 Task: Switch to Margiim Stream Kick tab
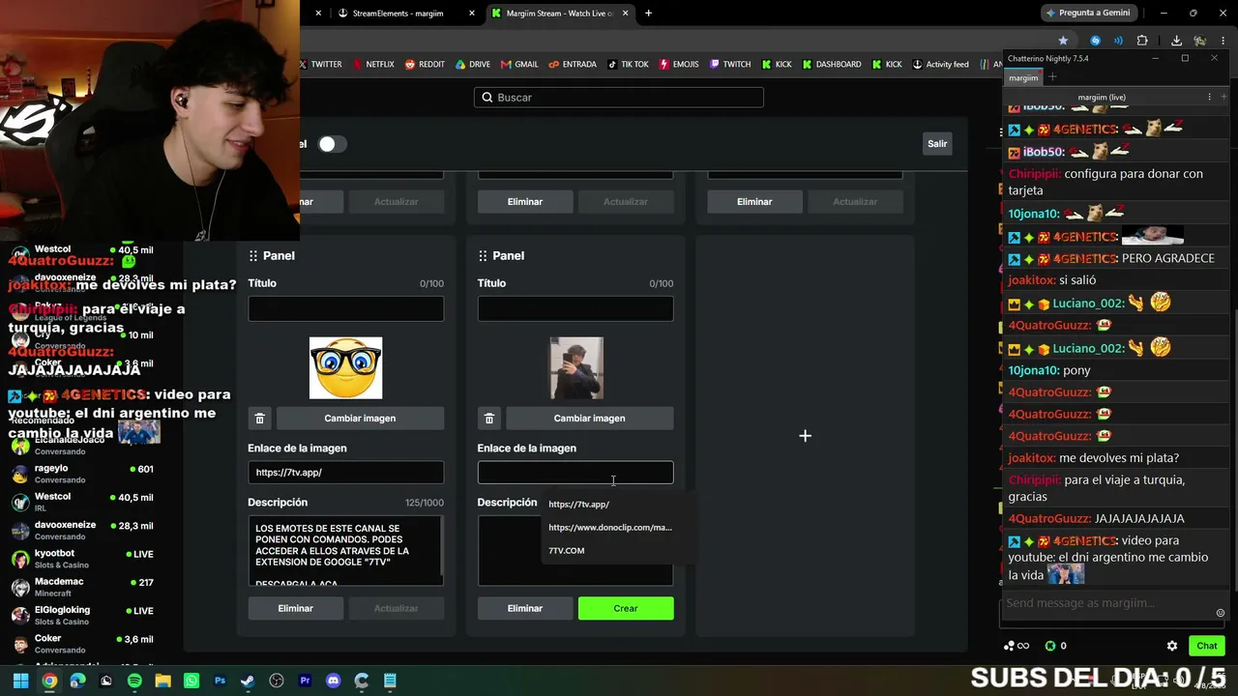click(561, 13)
